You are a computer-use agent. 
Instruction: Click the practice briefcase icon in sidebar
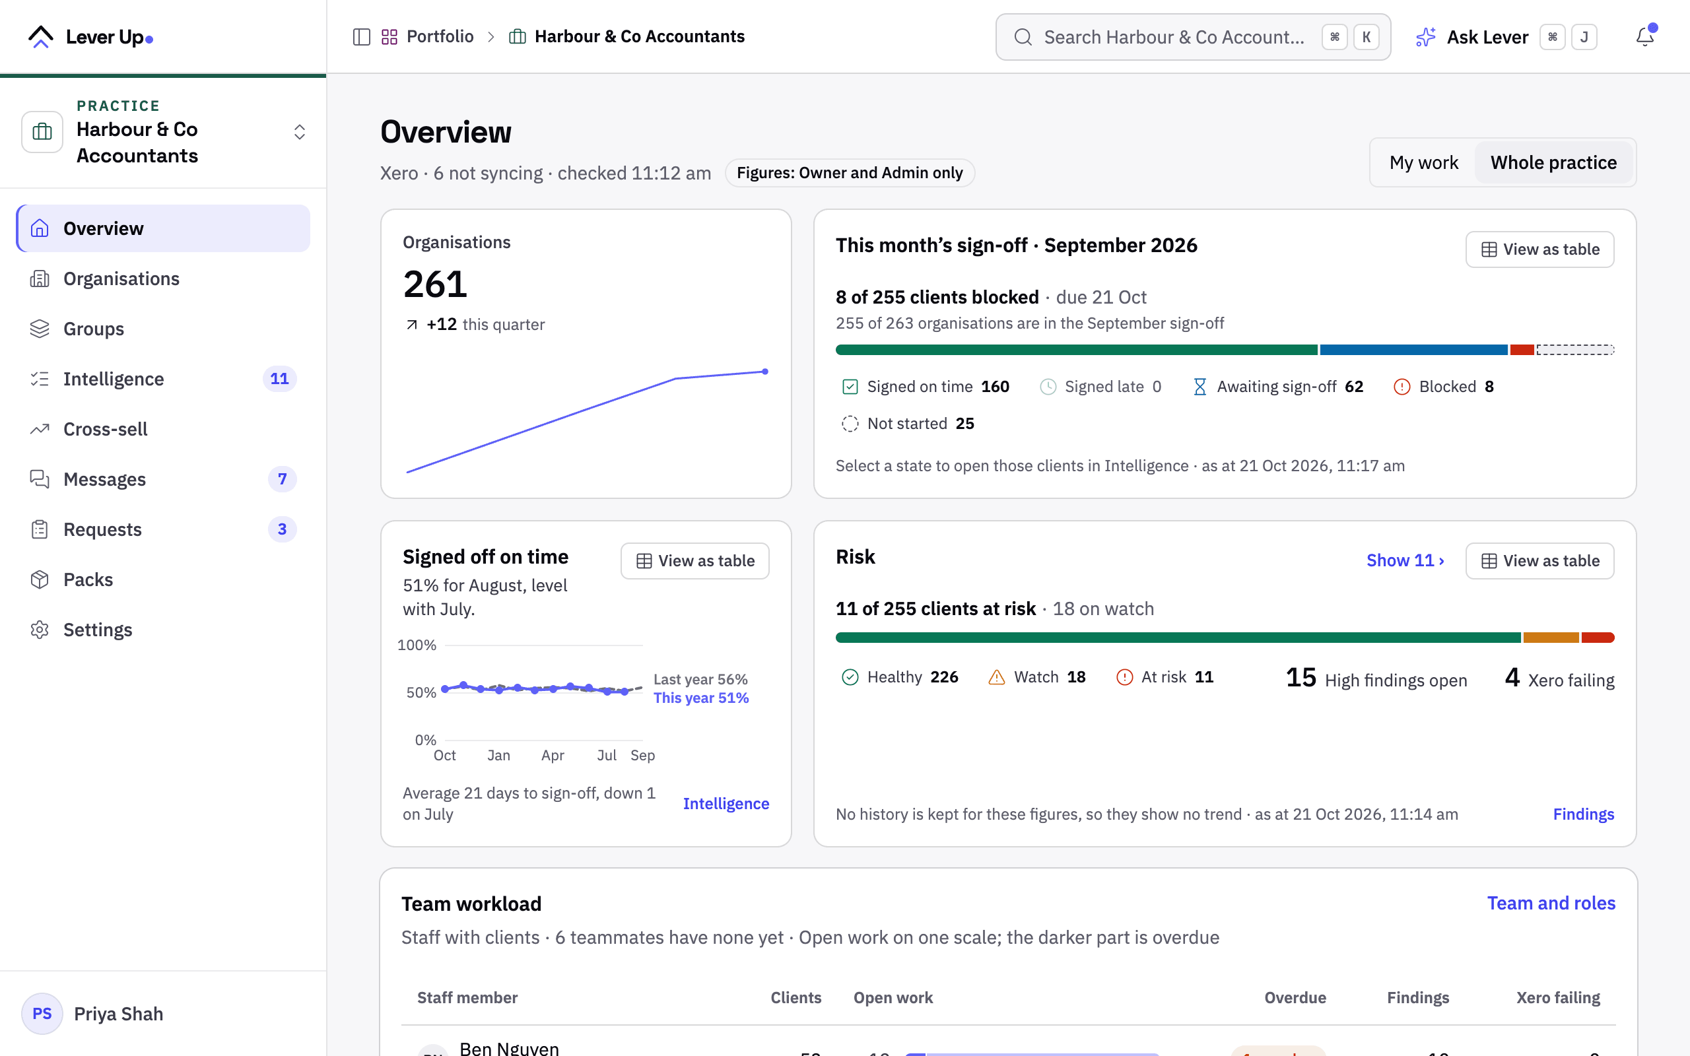coord(42,131)
